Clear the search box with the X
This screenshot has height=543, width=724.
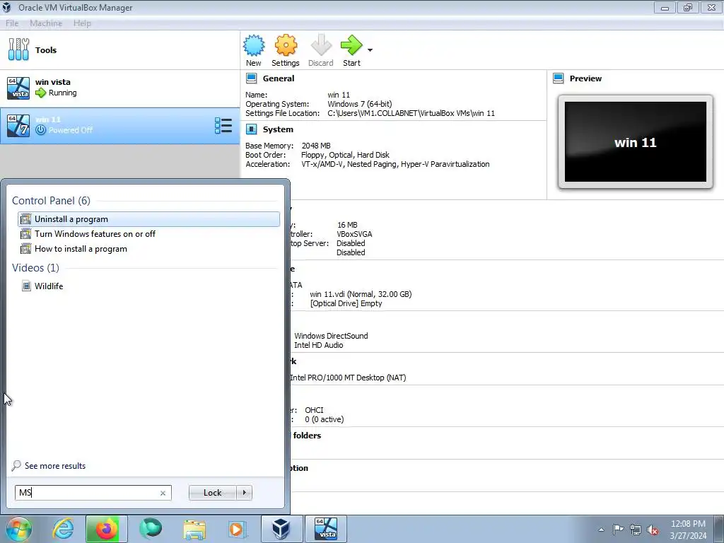point(163,493)
